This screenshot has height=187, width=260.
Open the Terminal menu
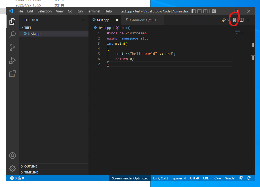[94, 11]
